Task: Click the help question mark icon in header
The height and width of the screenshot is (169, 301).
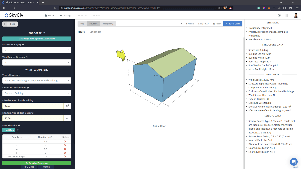Action: 279,15
